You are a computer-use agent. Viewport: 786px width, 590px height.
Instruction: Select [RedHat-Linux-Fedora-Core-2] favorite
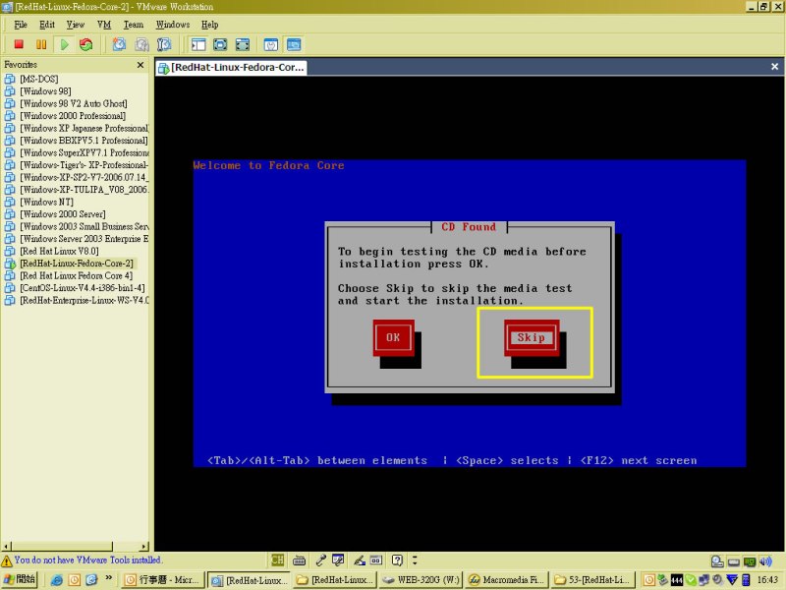[x=77, y=264]
